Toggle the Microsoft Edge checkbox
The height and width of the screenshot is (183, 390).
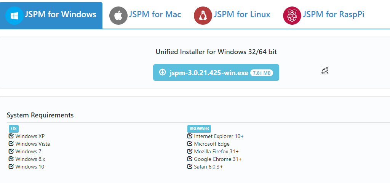click(x=190, y=144)
